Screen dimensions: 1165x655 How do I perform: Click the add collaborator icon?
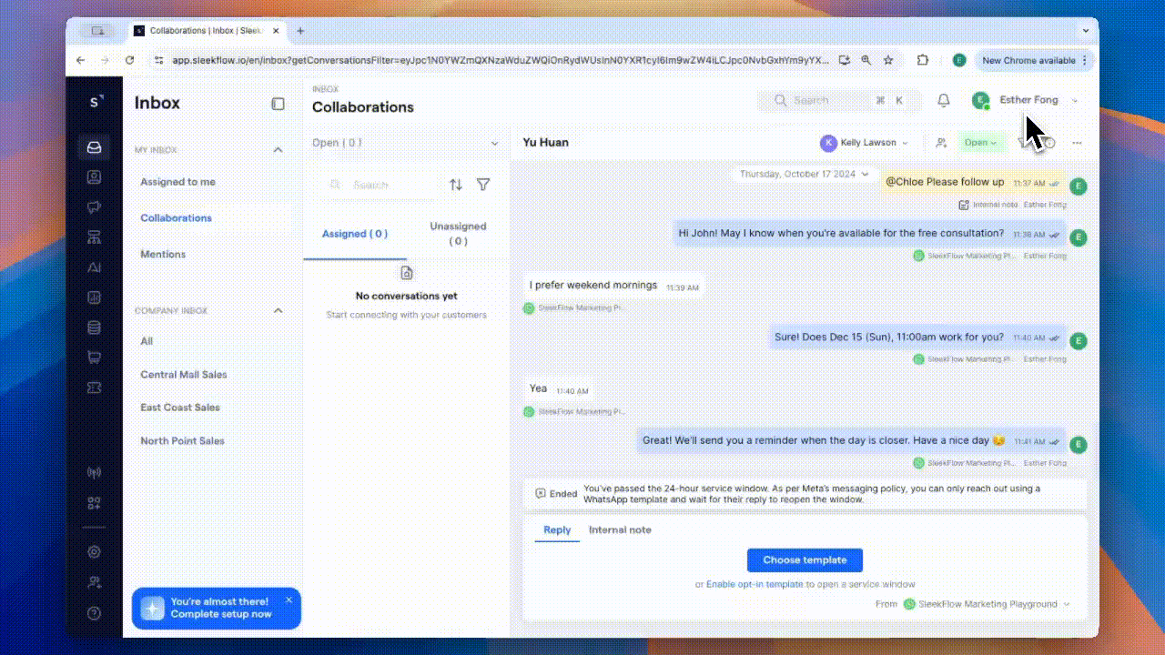[x=941, y=143]
